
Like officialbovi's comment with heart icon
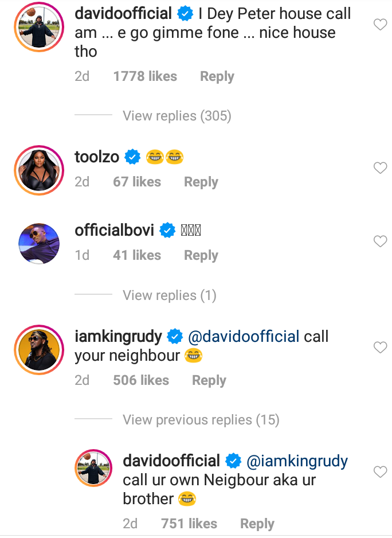(x=380, y=241)
